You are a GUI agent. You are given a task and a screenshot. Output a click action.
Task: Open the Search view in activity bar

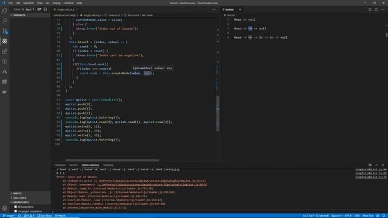(4, 21)
